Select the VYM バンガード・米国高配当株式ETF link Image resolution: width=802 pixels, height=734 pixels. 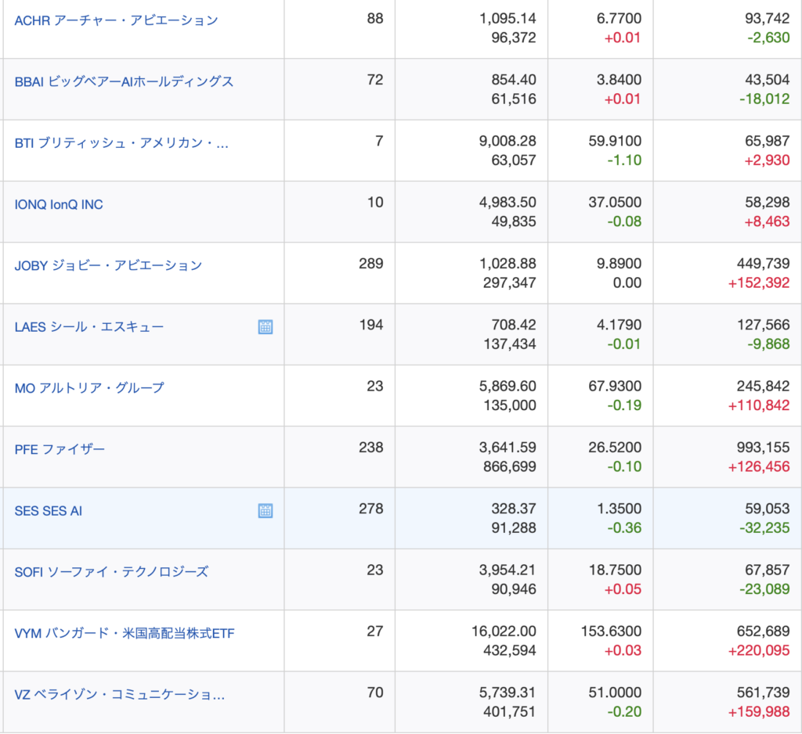point(125,632)
